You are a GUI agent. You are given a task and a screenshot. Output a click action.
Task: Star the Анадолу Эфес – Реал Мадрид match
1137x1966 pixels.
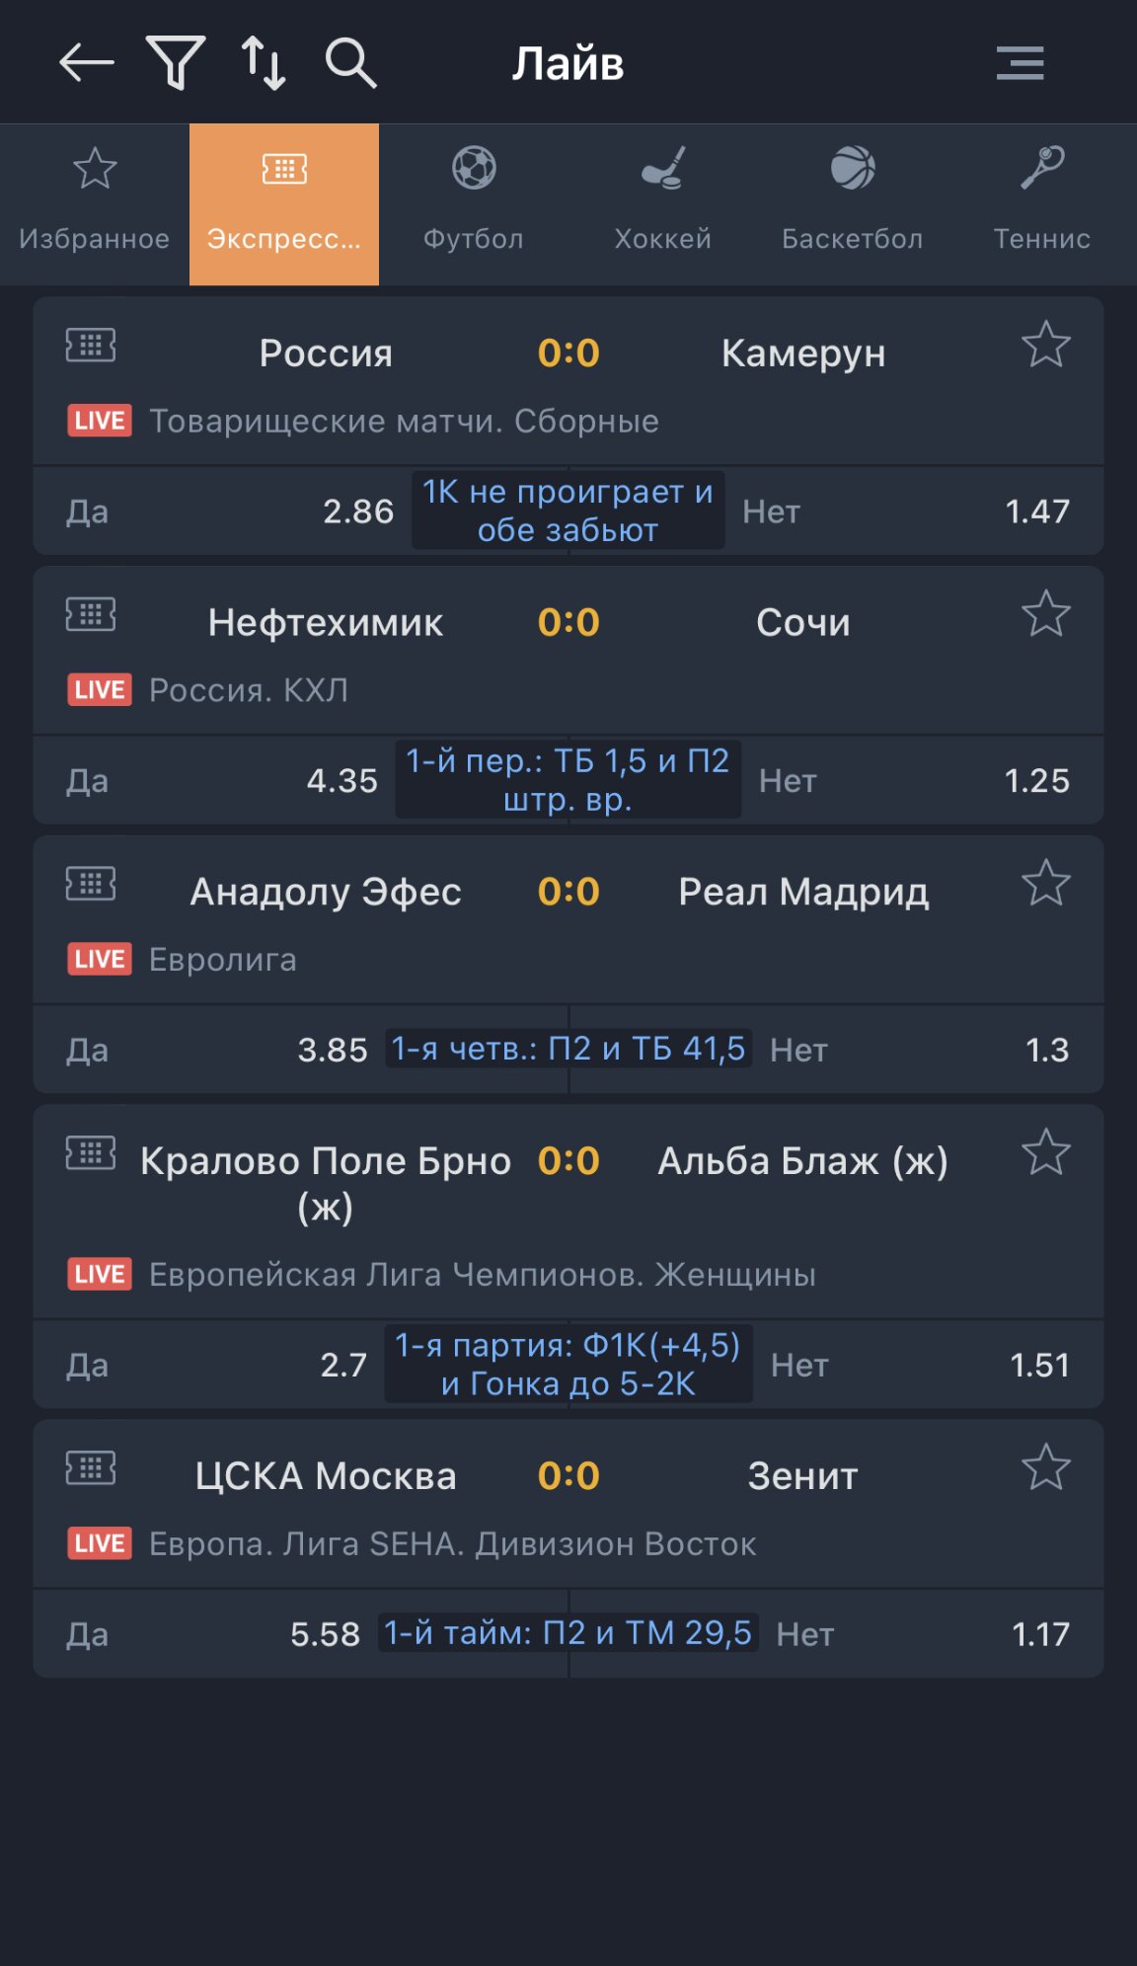pos(1045,884)
